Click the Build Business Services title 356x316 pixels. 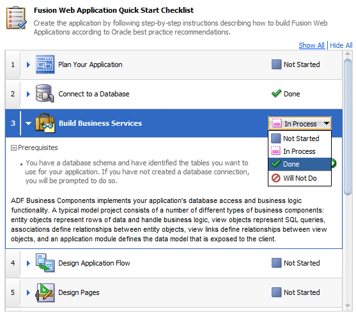[100, 123]
